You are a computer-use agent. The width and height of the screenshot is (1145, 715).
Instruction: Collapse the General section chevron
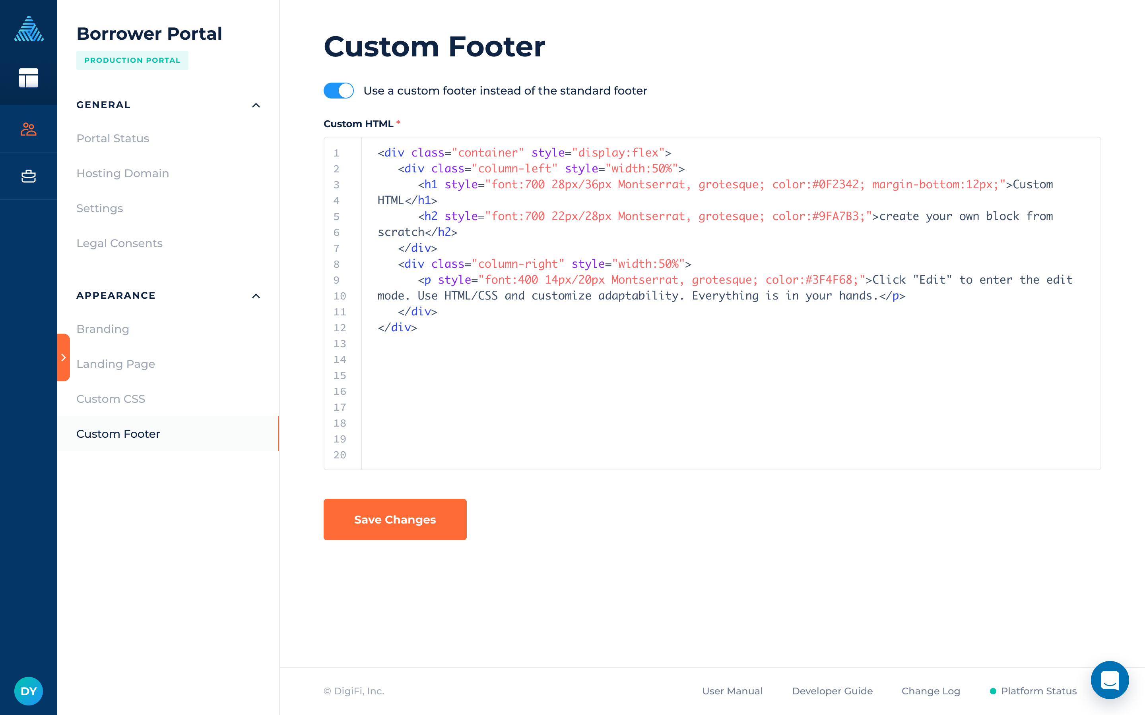click(256, 105)
